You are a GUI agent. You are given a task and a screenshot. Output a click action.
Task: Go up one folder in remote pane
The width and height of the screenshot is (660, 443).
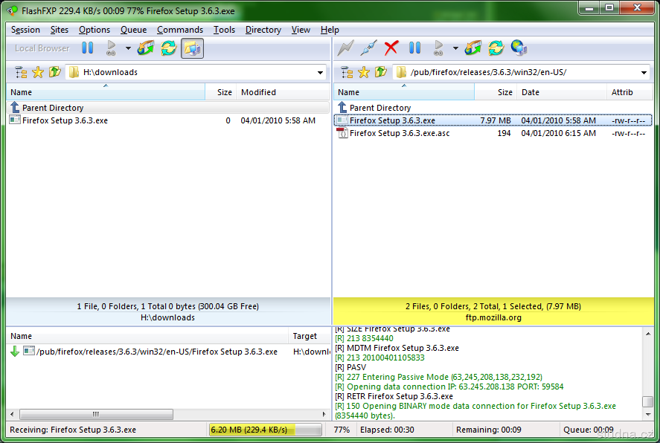[381, 72]
